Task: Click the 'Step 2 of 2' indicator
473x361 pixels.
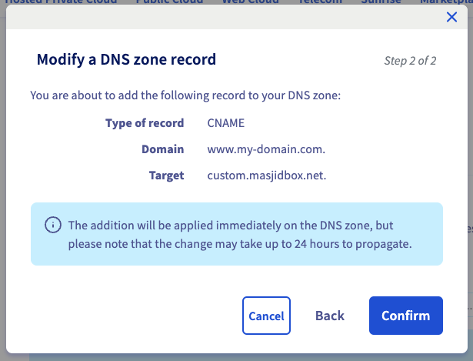Action: pos(410,61)
